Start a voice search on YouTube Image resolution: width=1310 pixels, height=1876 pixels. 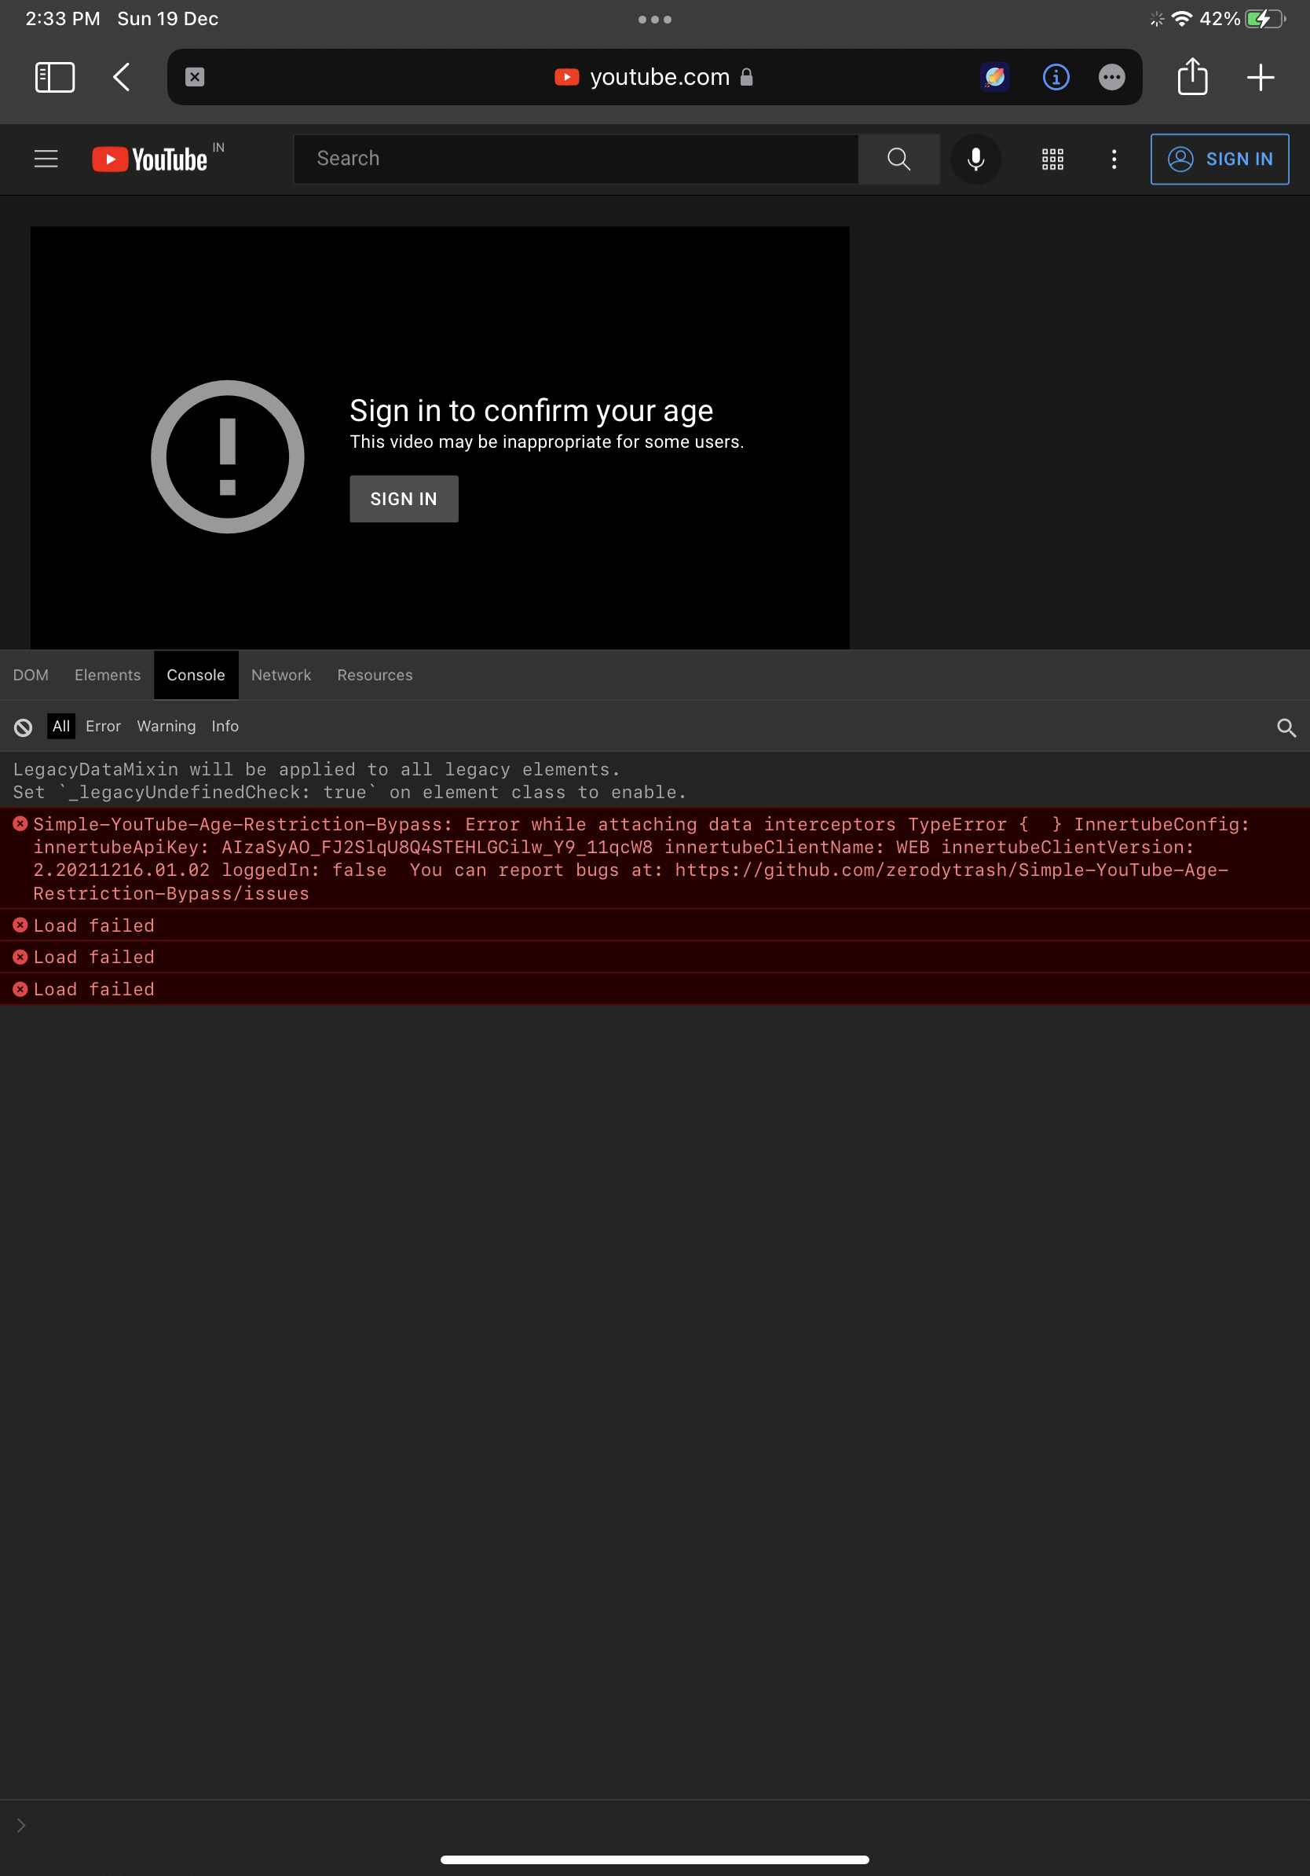pyautogui.click(x=975, y=159)
